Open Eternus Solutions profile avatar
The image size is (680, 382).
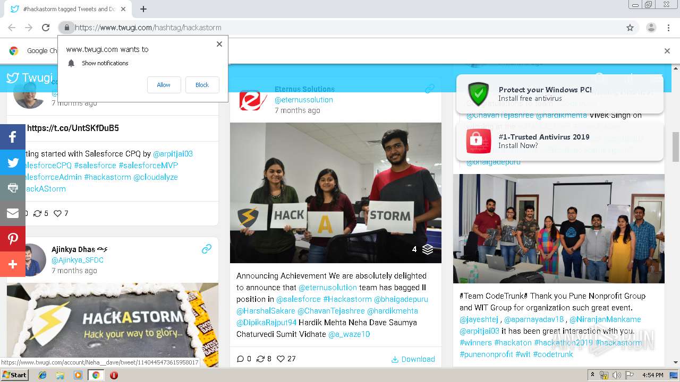253,100
